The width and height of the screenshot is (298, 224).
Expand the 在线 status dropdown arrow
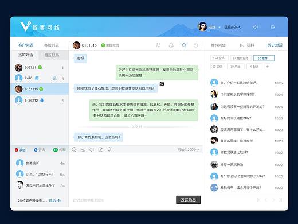219,28
